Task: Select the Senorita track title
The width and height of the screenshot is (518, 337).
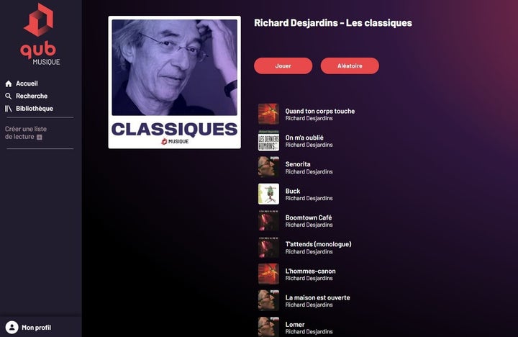Action: click(x=298, y=164)
